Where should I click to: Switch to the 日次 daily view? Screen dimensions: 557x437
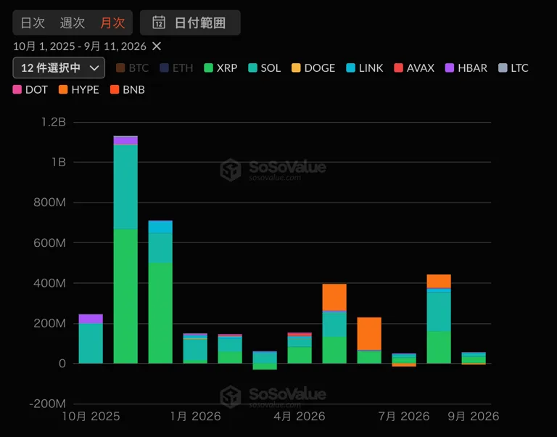point(33,23)
